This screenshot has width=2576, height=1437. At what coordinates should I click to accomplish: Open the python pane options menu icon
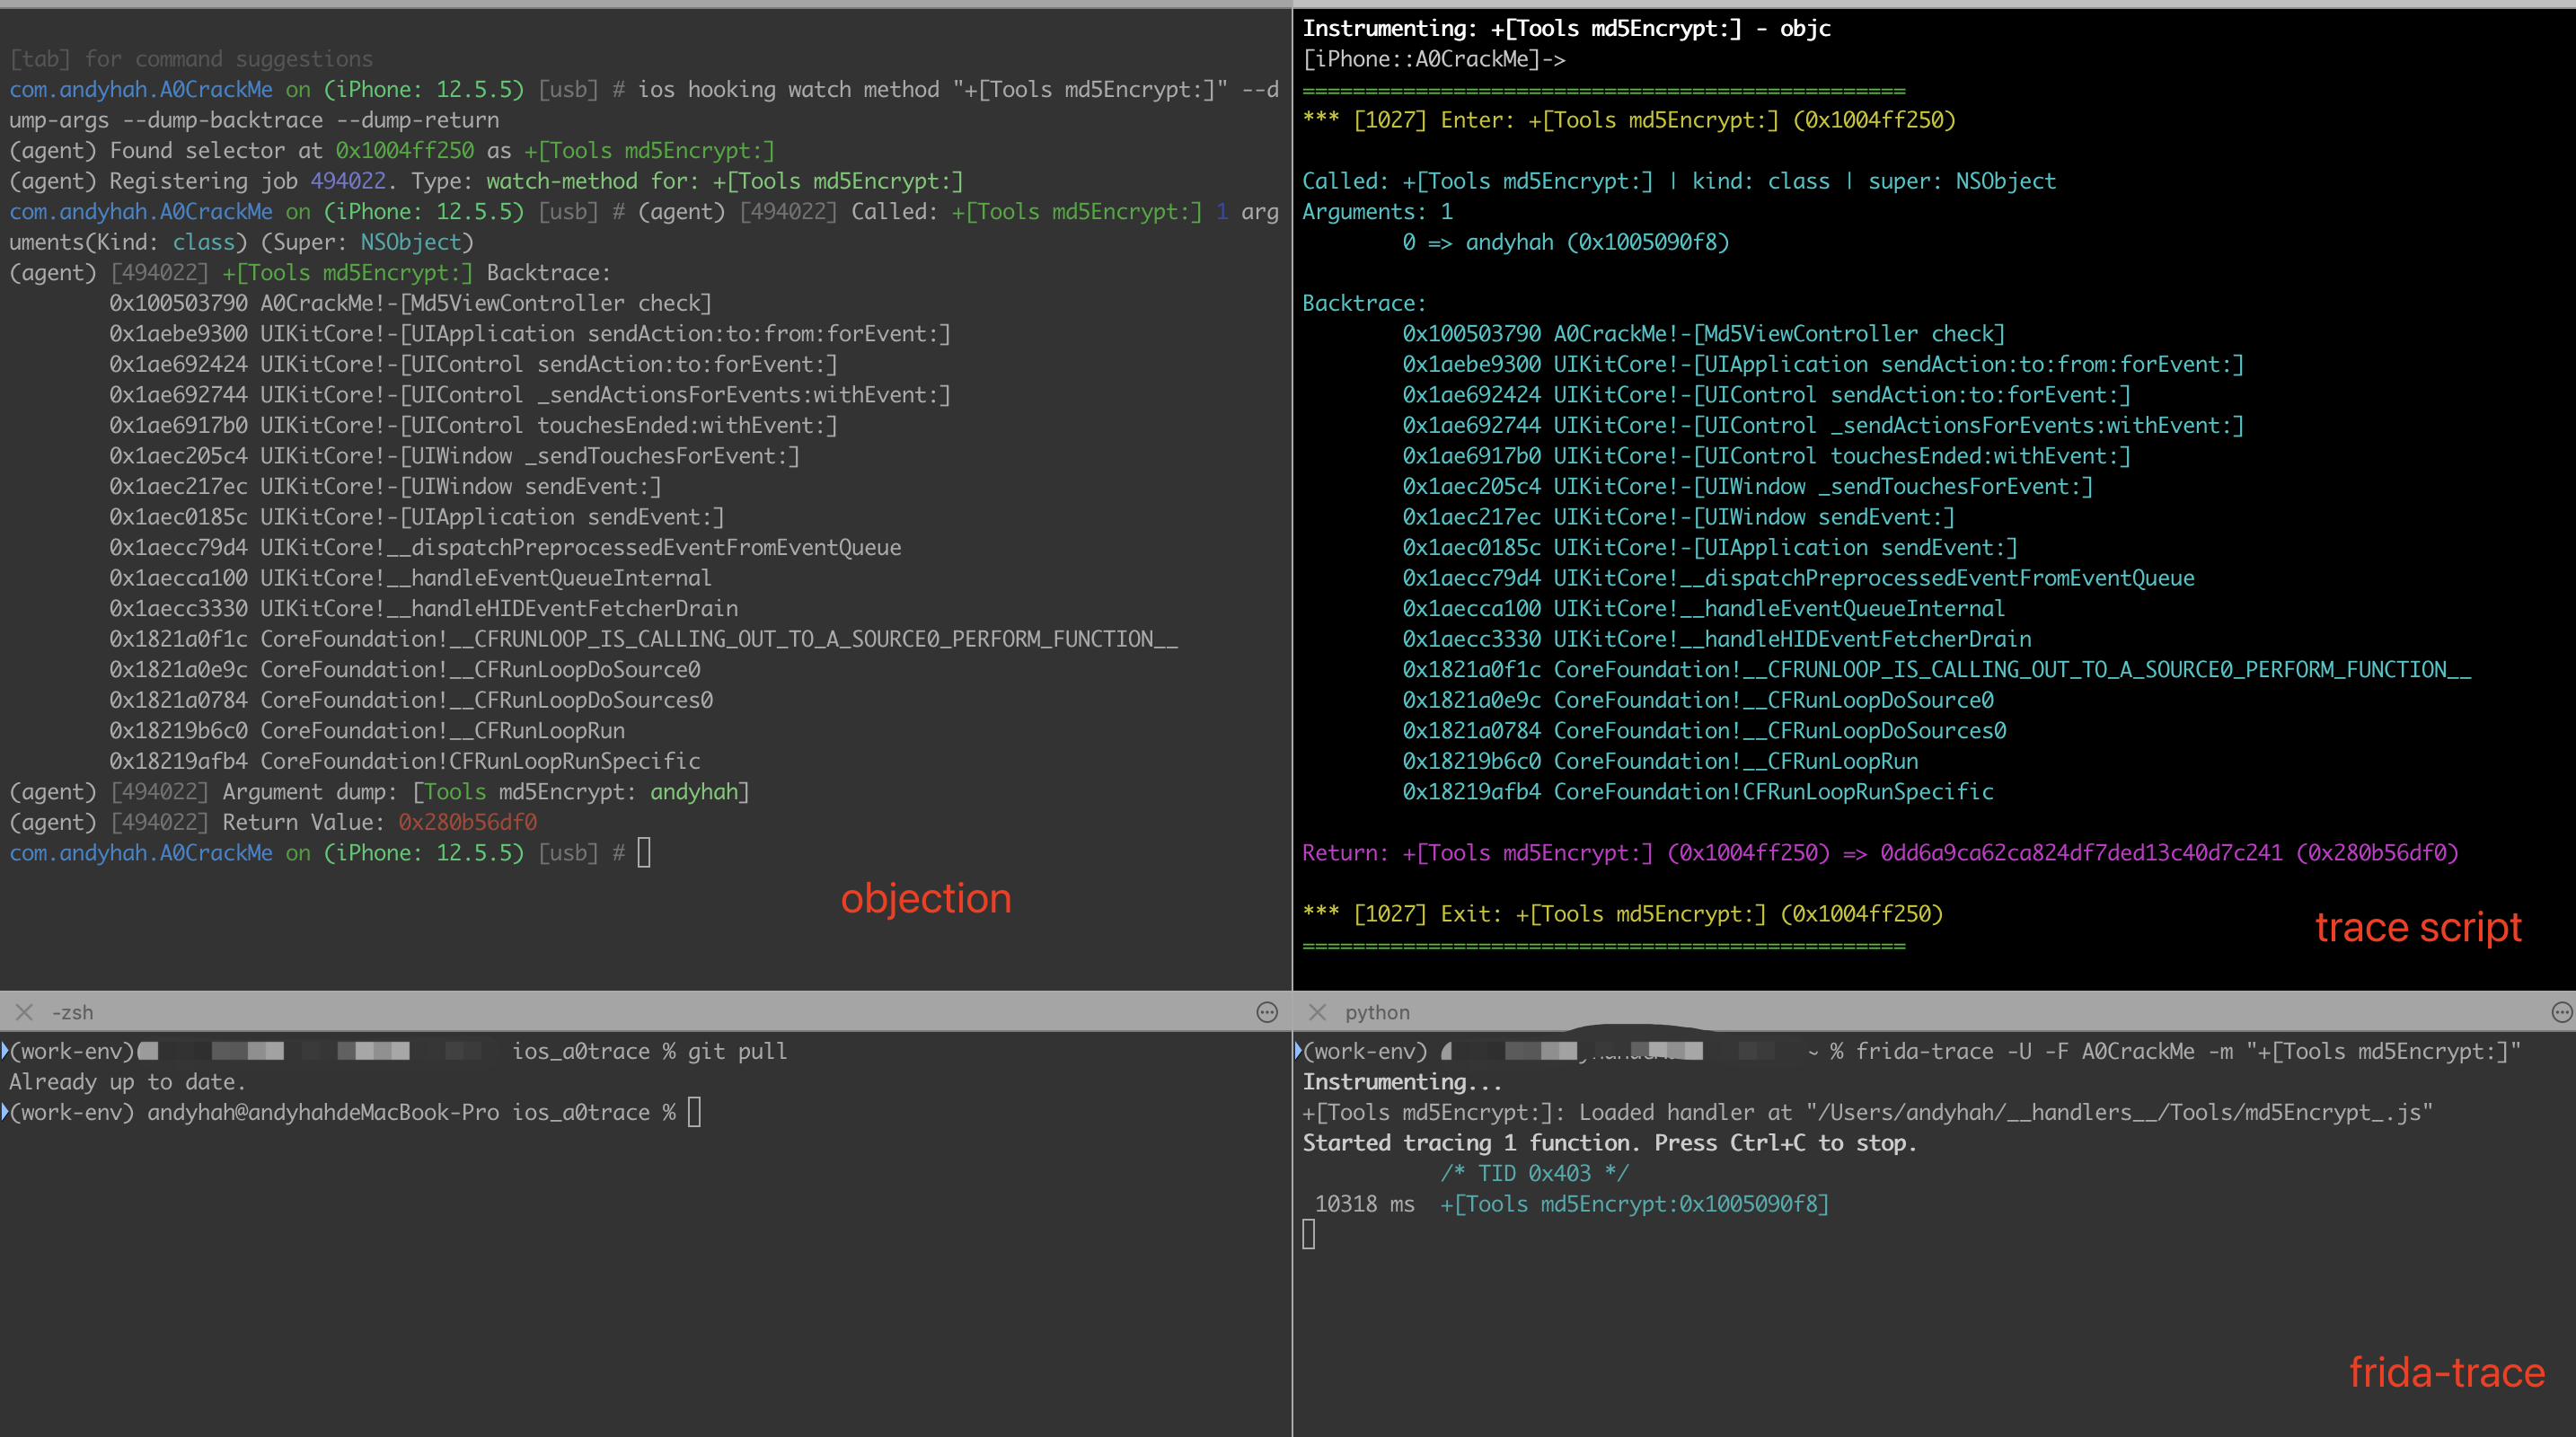[x=2561, y=1012]
